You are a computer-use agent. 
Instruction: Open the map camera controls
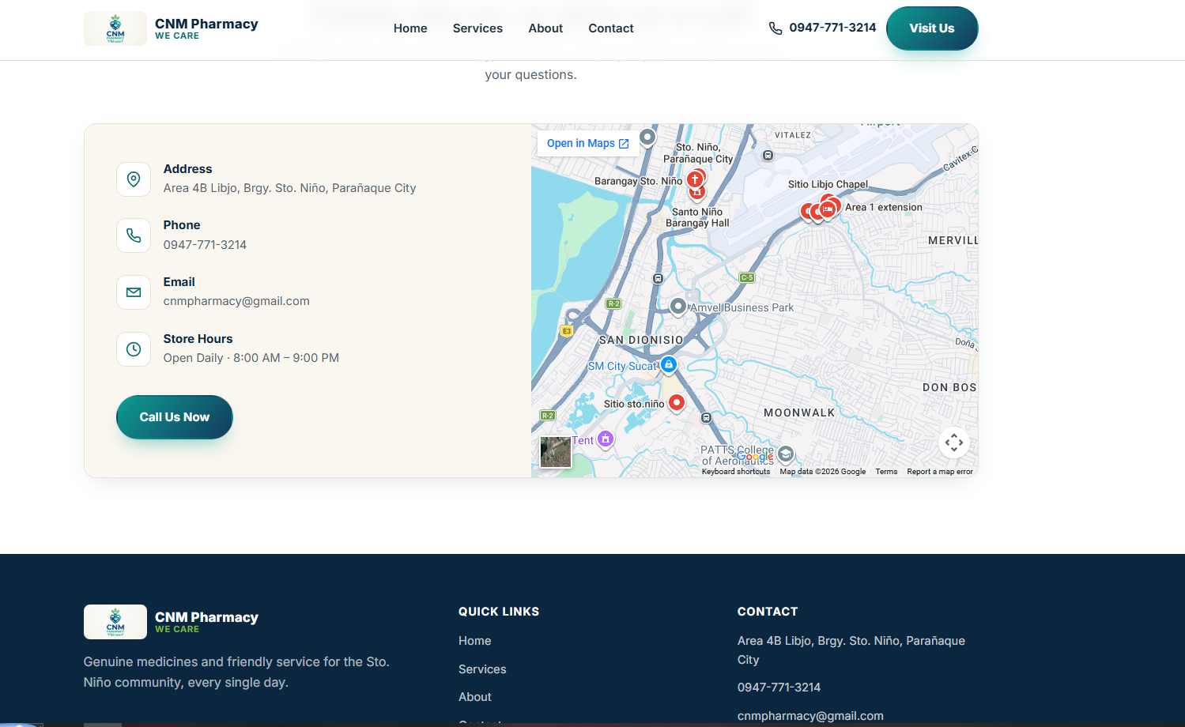(x=954, y=443)
